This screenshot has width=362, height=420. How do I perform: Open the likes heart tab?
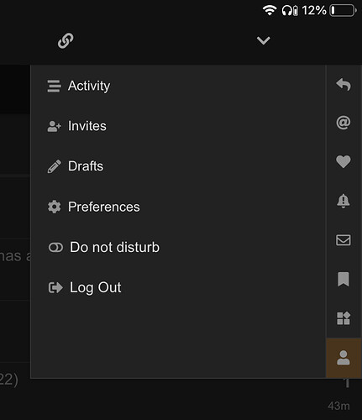tap(344, 162)
